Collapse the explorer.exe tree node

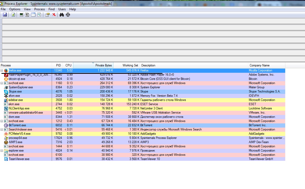(2, 151)
